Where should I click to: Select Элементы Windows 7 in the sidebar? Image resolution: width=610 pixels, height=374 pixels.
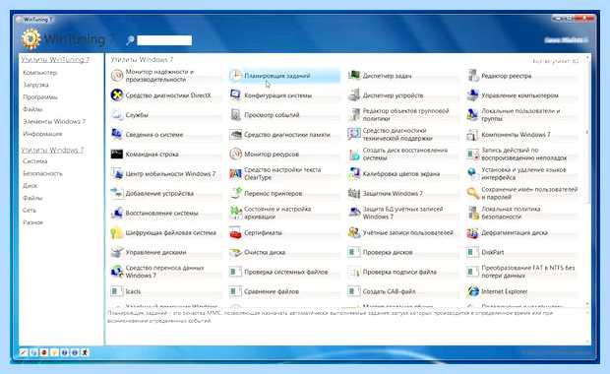pyautogui.click(x=54, y=121)
